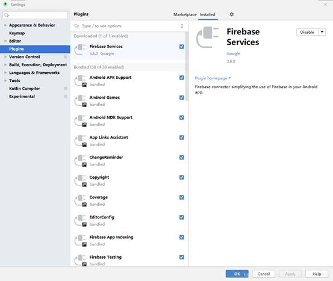Select the Android APK Support plugin icon

80,81
